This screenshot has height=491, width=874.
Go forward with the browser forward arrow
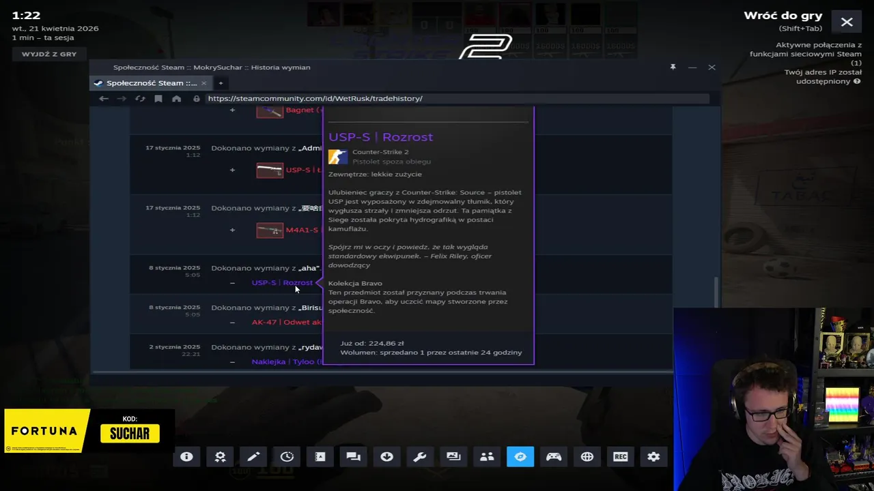point(122,98)
